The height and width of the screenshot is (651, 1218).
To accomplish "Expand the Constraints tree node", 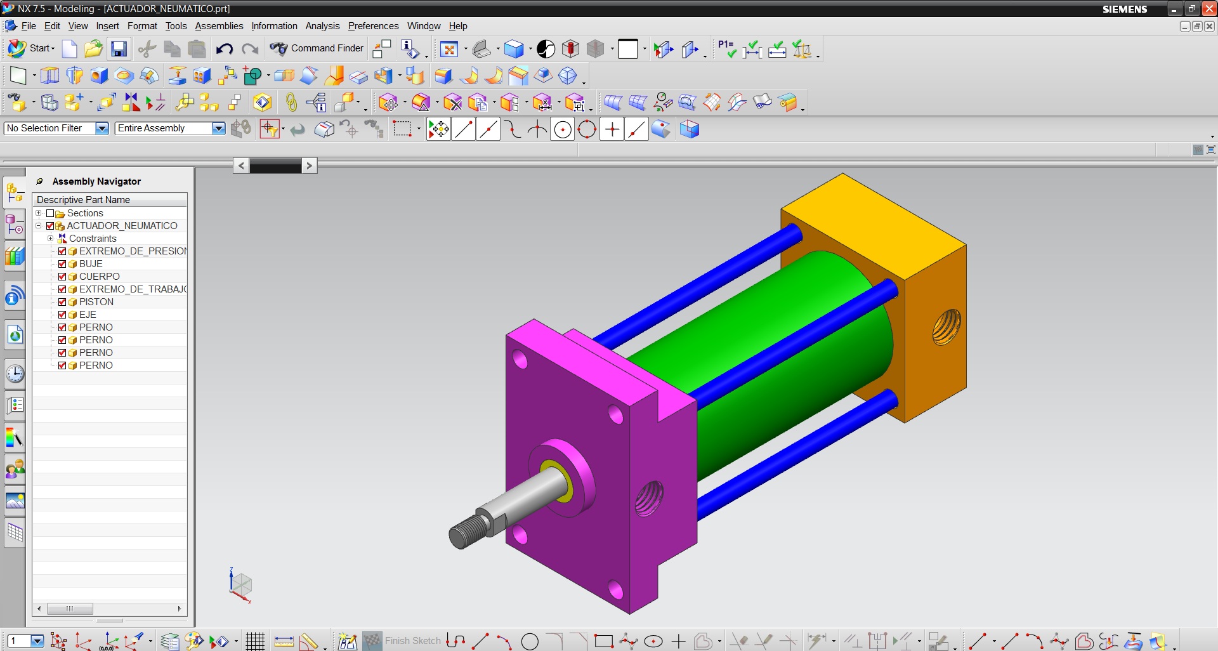I will (51, 239).
